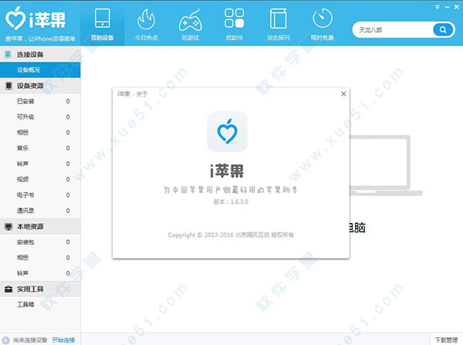Image resolution: width=463 pixels, height=345 pixels.
Task: Click the 玩游戏 tab label
Action: tap(190, 38)
